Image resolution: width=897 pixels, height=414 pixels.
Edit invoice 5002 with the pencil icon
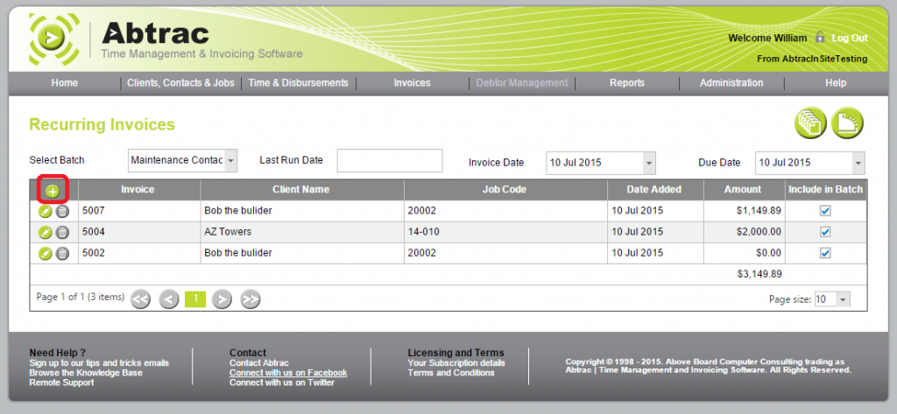[x=46, y=253]
